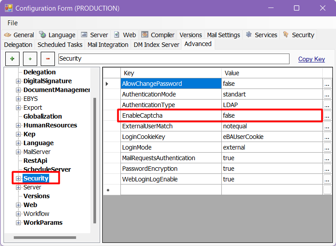
Task: Select the Globalization tree item
Action: tap(42, 116)
